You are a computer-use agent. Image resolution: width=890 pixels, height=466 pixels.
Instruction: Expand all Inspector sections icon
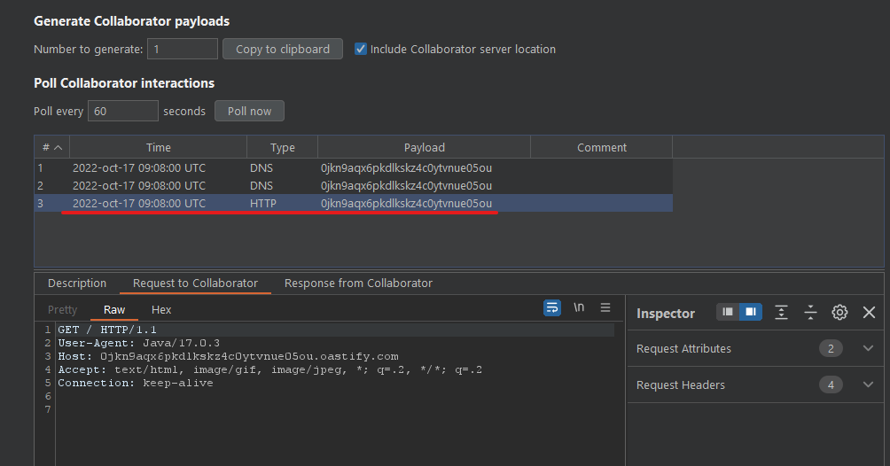[781, 312]
